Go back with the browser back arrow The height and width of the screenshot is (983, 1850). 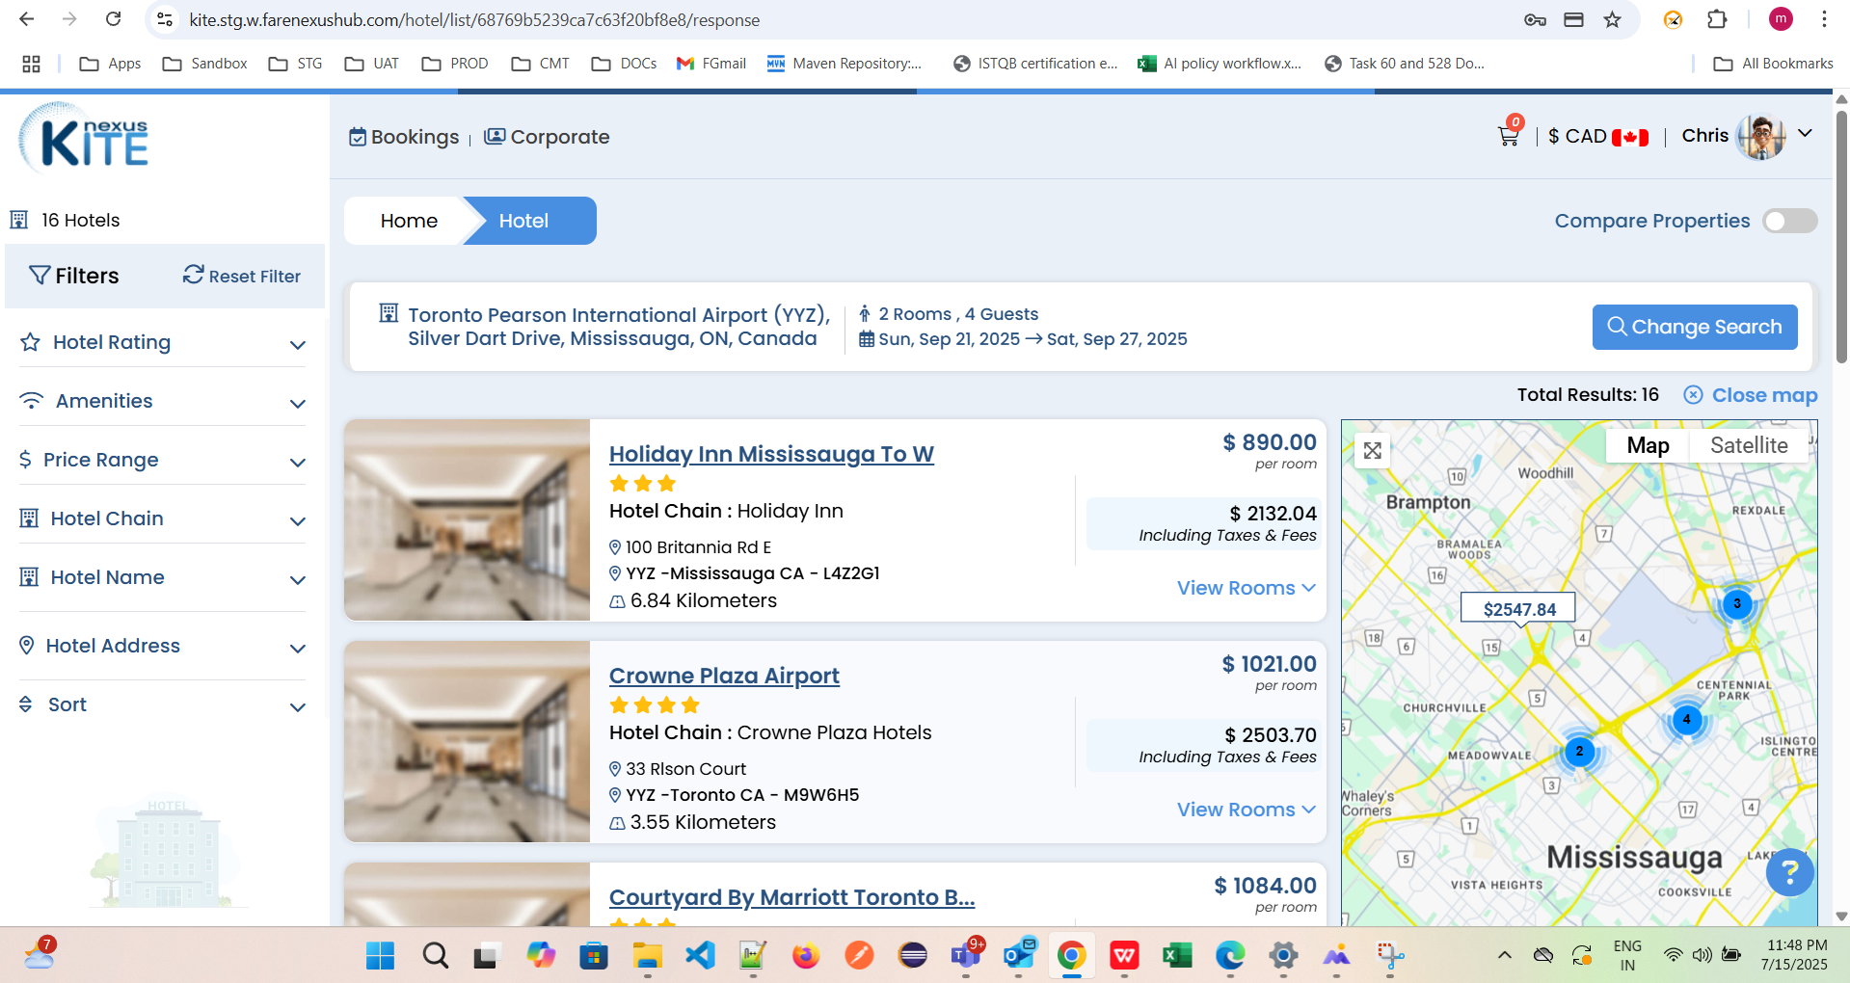pyautogui.click(x=27, y=19)
